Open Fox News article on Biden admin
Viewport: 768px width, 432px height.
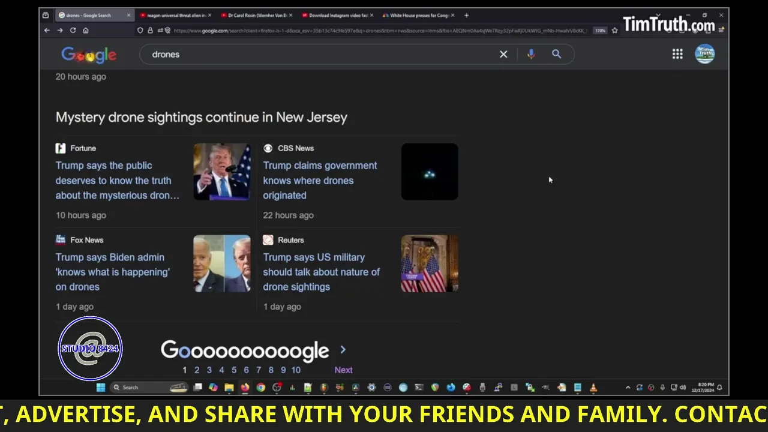click(x=113, y=272)
